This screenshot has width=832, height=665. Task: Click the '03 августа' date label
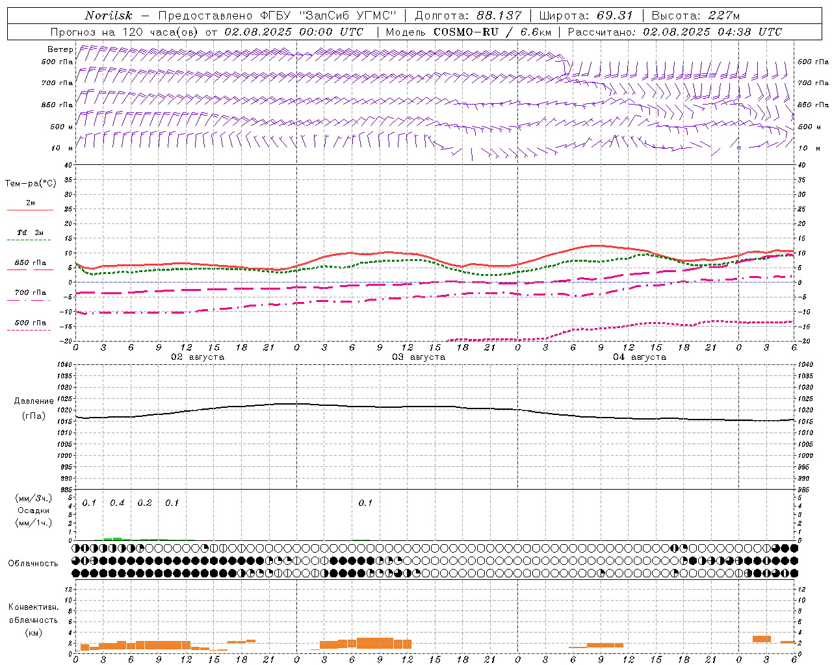(419, 357)
